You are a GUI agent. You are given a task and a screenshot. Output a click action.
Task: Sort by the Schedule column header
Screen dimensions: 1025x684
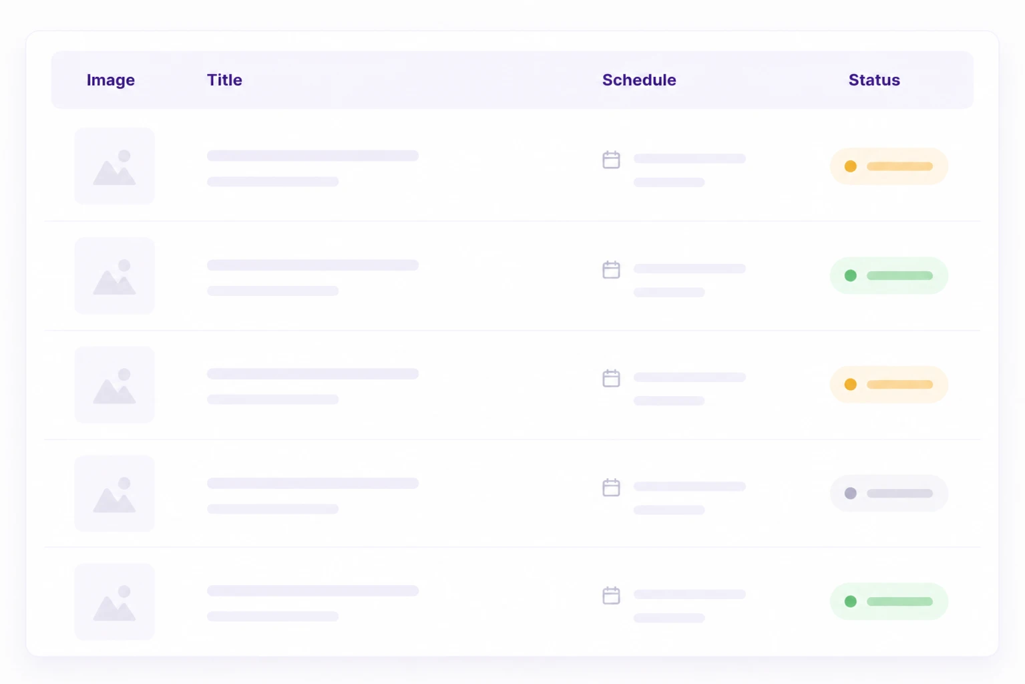[x=639, y=80]
